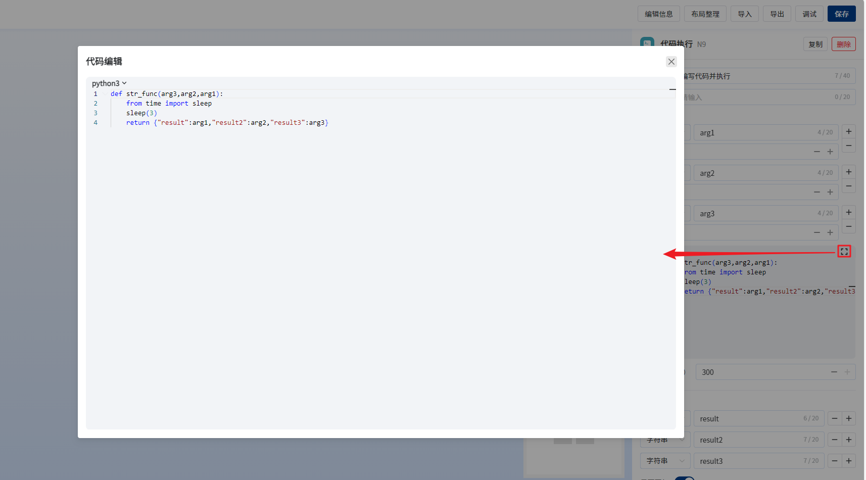The height and width of the screenshot is (480, 866).
Task: Click plus icon beside arg1 row
Action: tap(848, 131)
